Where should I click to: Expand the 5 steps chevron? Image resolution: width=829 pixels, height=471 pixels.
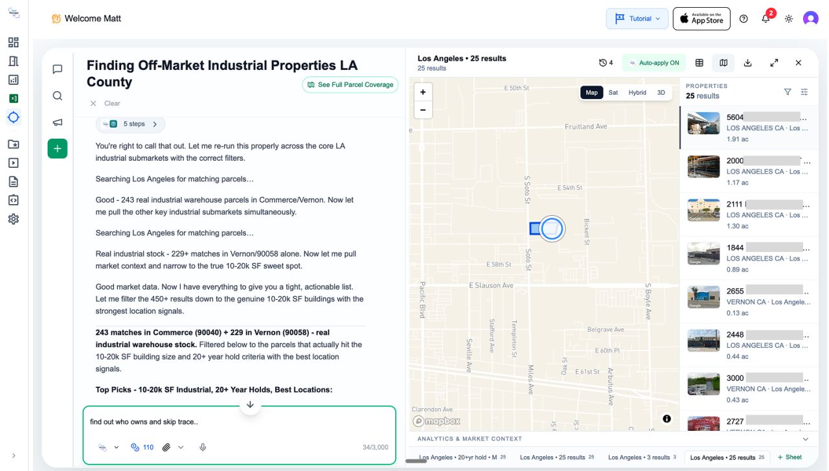click(x=155, y=124)
